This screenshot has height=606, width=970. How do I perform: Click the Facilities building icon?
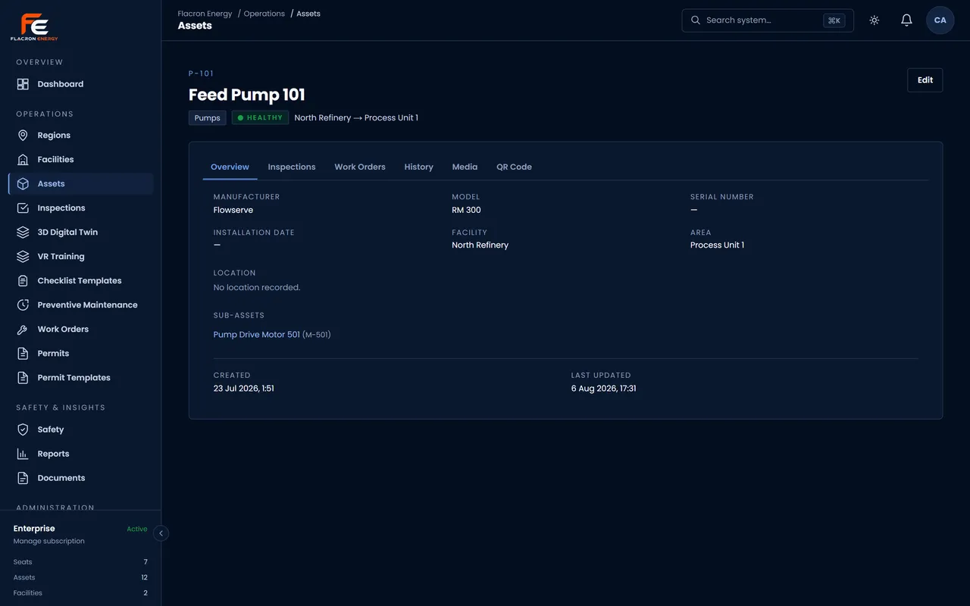click(23, 160)
